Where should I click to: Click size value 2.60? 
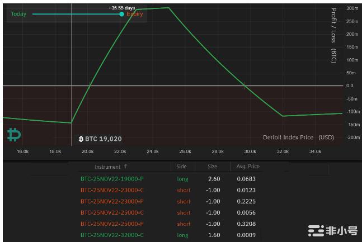point(214,179)
